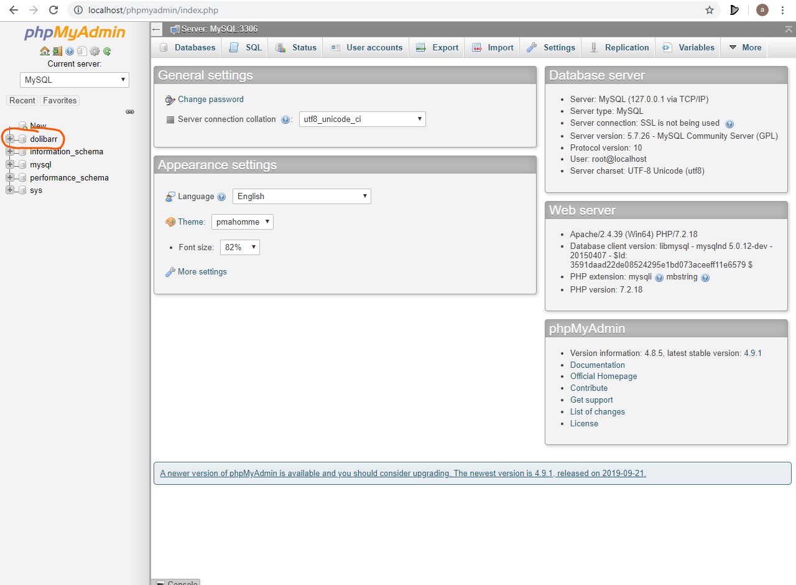Click the help icon after mbstring extension

705,278
